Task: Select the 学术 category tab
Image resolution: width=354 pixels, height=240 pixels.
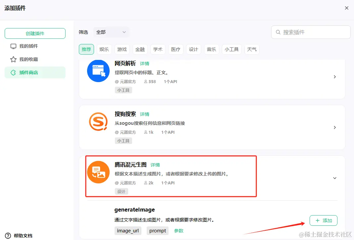Action: 158,49
